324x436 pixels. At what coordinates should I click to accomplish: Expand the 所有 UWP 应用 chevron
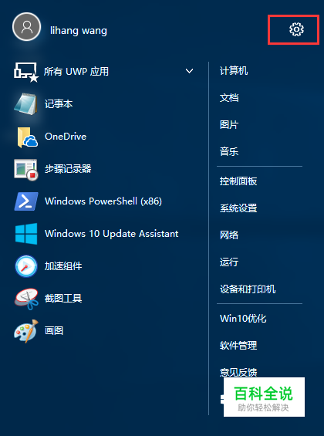point(189,71)
